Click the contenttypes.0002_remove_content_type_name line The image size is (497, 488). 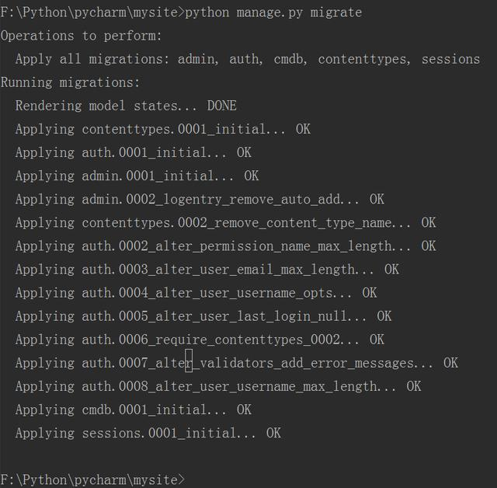click(226, 223)
